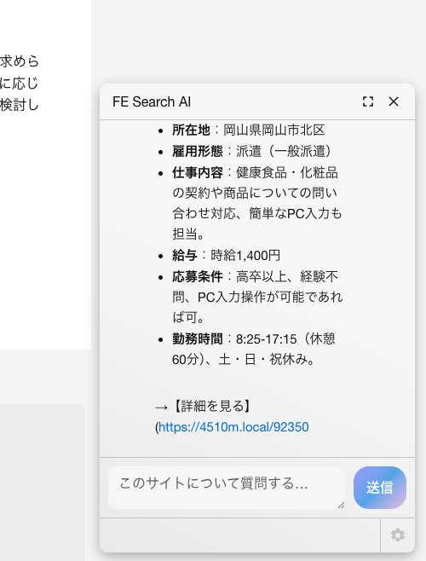
Task: Click the FE Search AI title text
Action: pos(152,102)
